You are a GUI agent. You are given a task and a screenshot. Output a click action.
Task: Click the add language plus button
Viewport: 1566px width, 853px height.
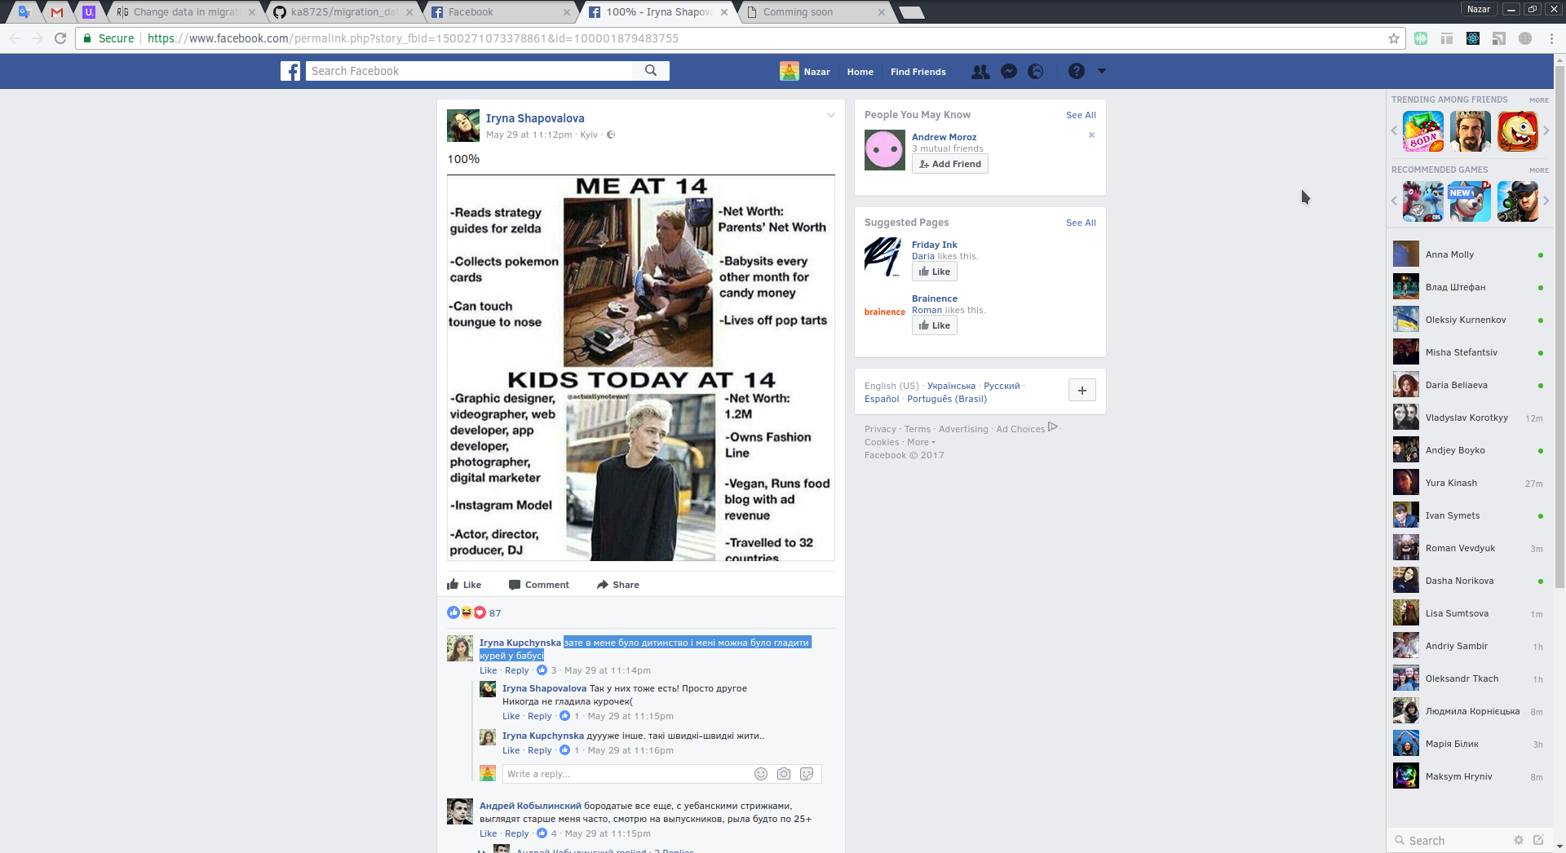[x=1082, y=391]
